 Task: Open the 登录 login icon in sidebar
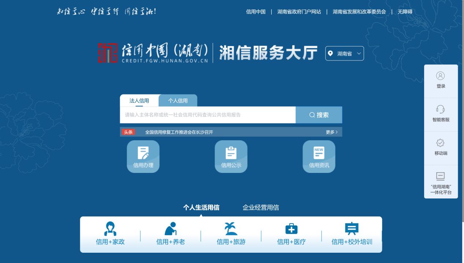tap(441, 80)
